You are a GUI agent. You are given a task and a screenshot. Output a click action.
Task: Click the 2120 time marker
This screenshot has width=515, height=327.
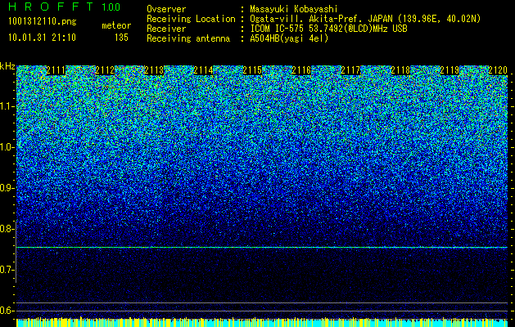[498, 70]
